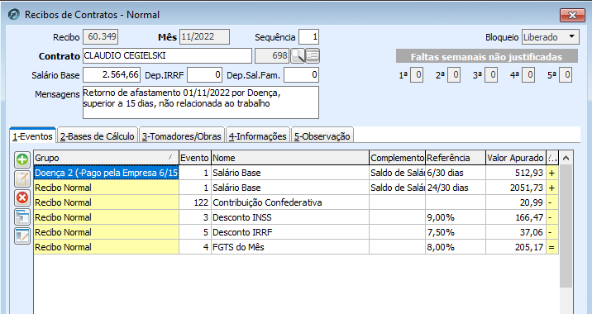Click the Recibo number field 60.349
This screenshot has height=314, width=592.
pyautogui.click(x=100, y=36)
